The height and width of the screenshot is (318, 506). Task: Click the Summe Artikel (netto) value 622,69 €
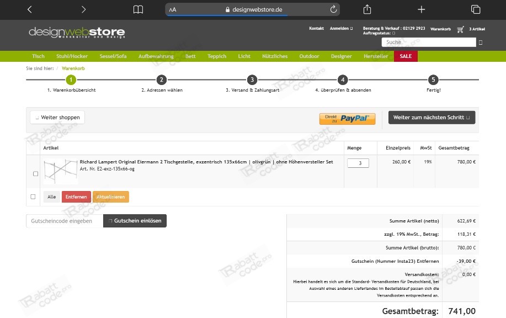[466, 221]
